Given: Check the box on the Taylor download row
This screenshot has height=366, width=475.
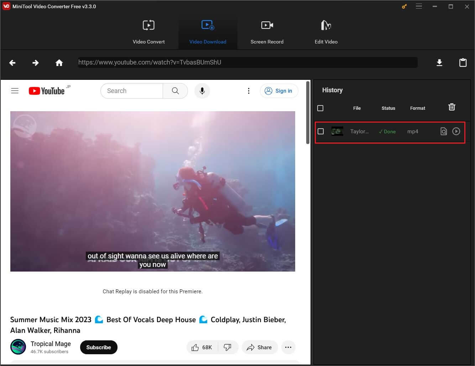Looking at the screenshot, I should 320,131.
